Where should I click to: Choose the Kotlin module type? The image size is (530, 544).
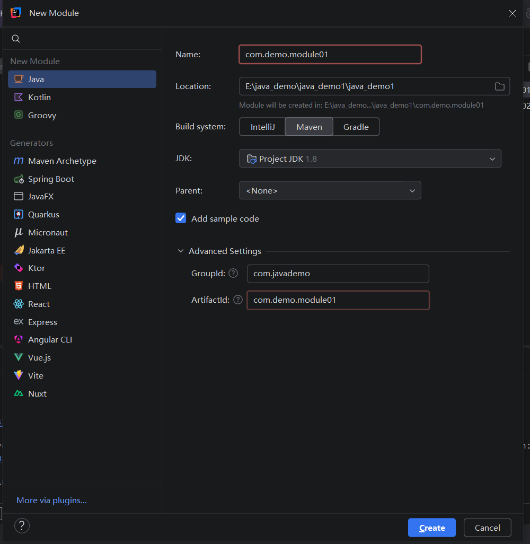(x=39, y=98)
